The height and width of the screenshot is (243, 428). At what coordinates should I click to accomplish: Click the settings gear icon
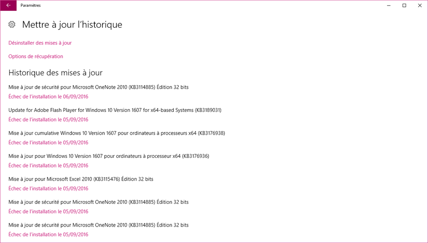pyautogui.click(x=12, y=25)
